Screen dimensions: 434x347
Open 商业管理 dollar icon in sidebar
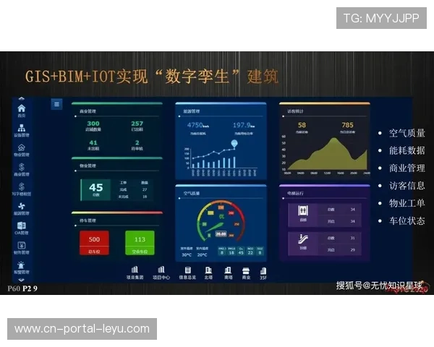pos(21,168)
